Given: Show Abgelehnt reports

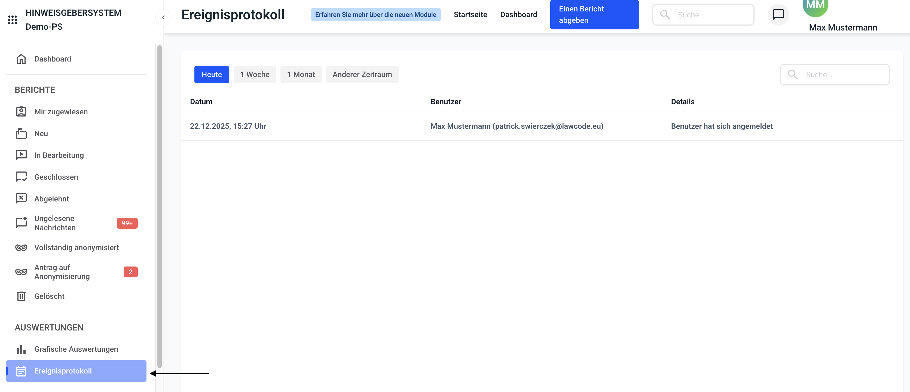Looking at the screenshot, I should (x=51, y=199).
